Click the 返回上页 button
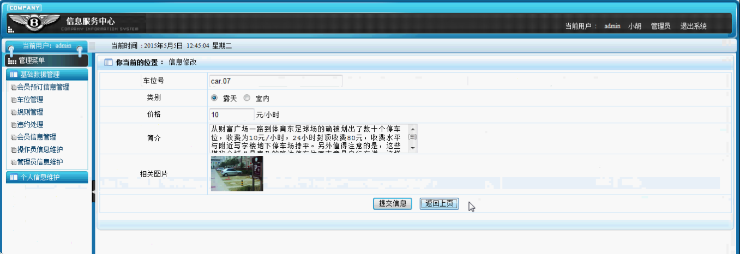 pos(439,204)
